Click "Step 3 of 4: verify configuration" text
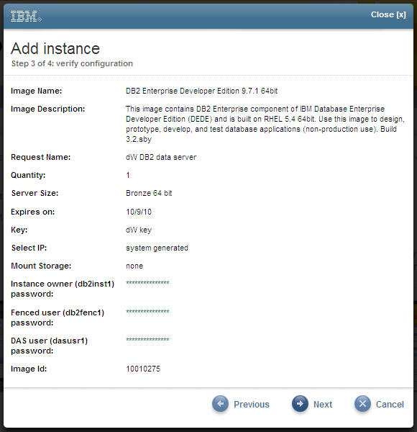Viewport: 417px width, 432px height. 72,63
